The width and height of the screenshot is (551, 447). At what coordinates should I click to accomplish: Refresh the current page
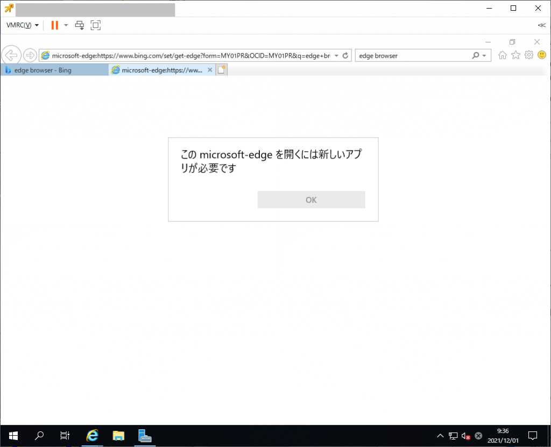(345, 55)
